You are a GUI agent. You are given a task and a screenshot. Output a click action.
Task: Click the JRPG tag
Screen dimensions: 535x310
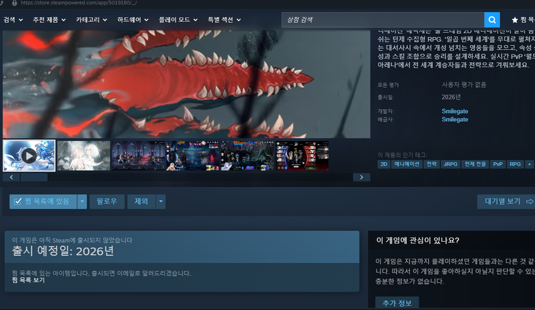[451, 164]
